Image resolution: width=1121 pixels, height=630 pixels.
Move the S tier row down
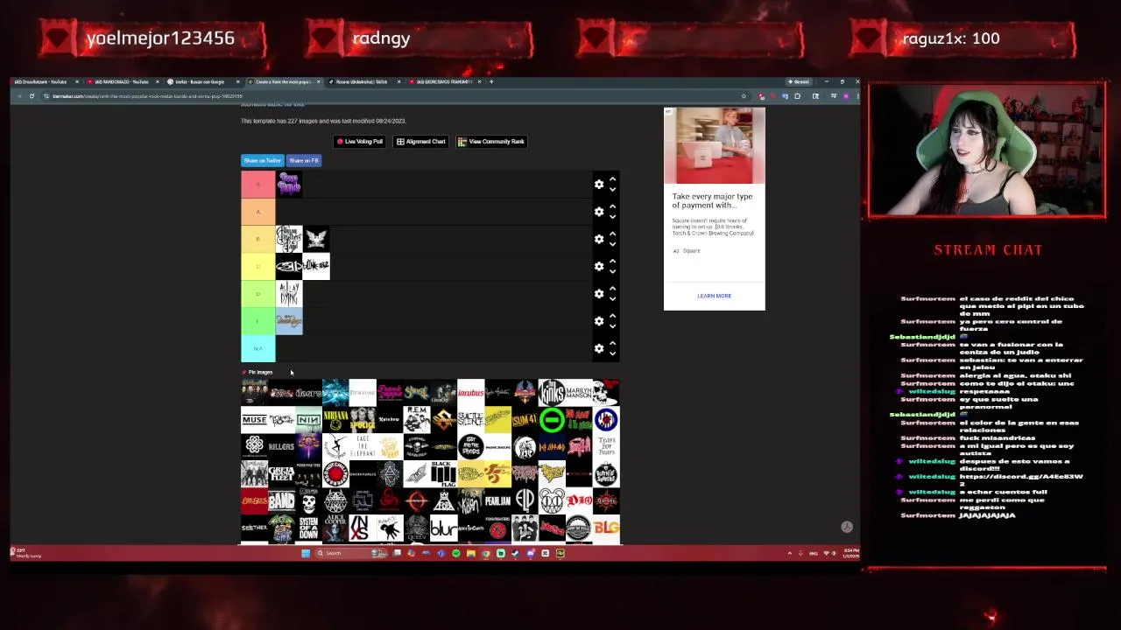pos(613,189)
